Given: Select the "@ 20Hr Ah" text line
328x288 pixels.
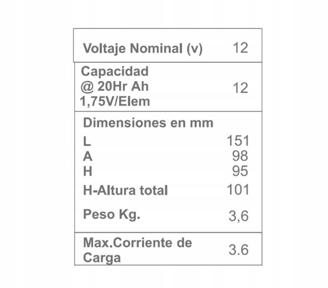Looking at the screenshot, I should [x=115, y=87].
